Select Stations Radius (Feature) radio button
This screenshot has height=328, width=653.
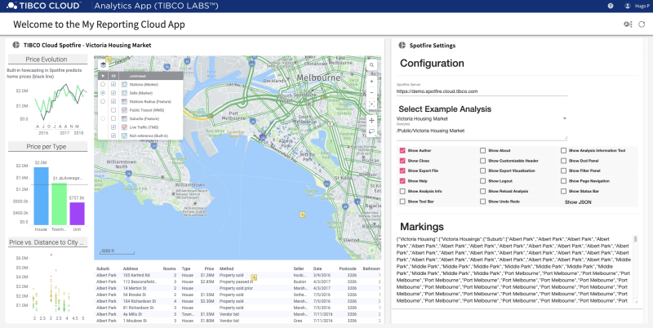pos(103,101)
